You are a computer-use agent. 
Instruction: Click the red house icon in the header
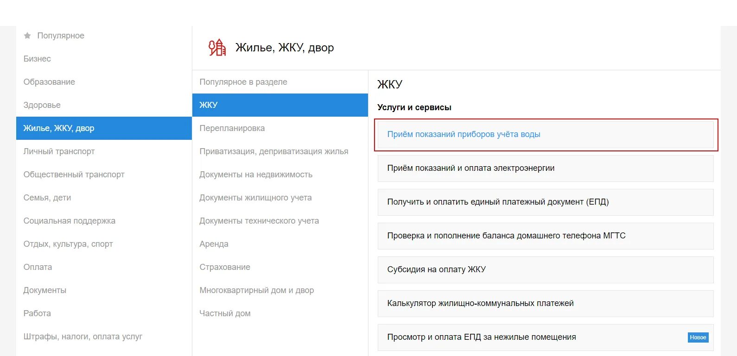(x=217, y=48)
